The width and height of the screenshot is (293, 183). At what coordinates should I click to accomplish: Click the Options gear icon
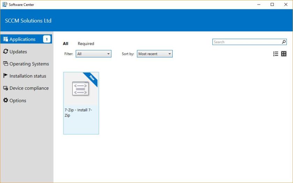tap(6, 101)
